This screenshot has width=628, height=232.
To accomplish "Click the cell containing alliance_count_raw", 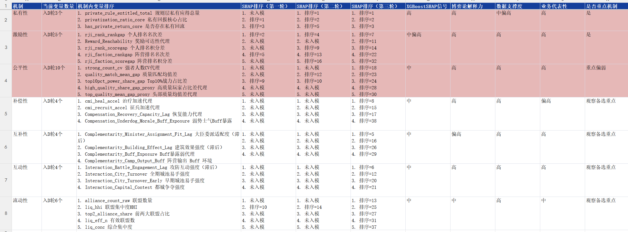I will click(159, 213).
